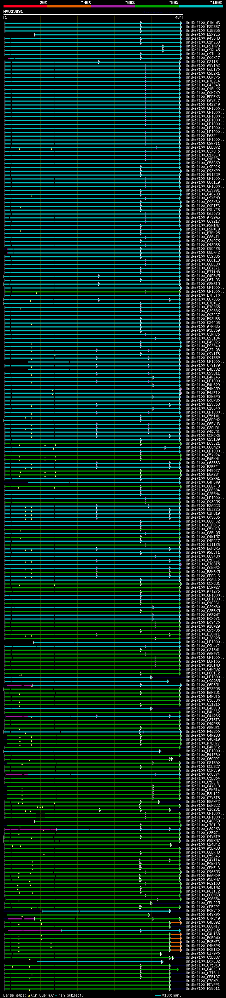Select UniRef100_A9RL45 label
Screen dimensions: 226x998
tap(203, 50)
